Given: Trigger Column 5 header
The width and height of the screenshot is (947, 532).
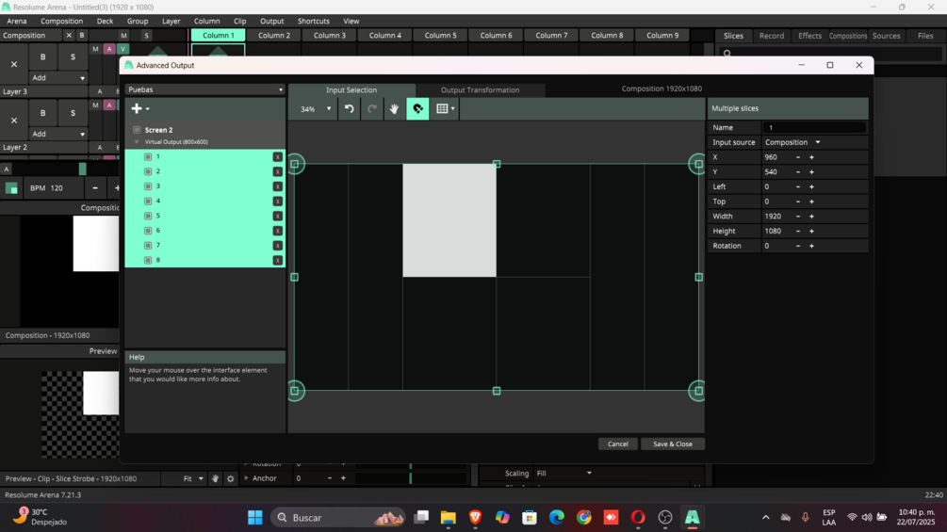Looking at the screenshot, I should 440,35.
